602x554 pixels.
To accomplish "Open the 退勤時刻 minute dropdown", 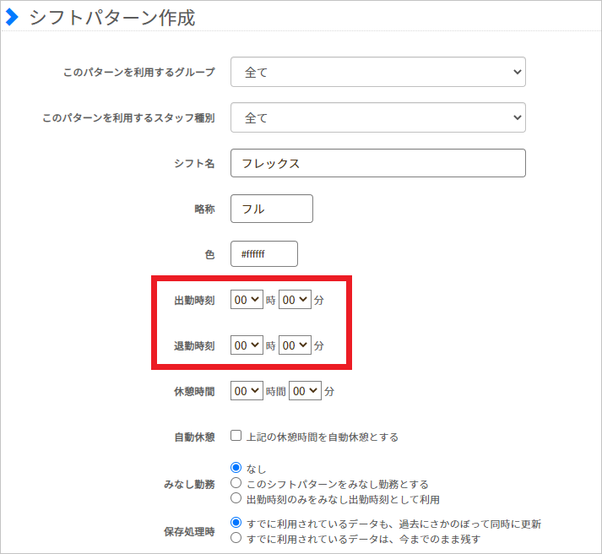I will [x=295, y=345].
